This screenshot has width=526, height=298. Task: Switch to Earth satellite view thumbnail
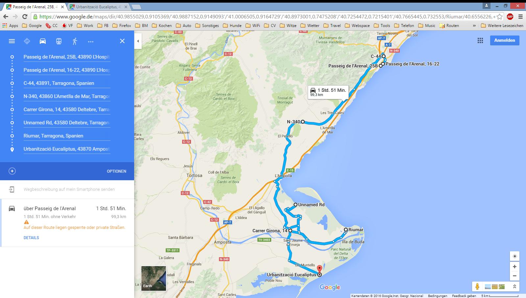[154, 278]
